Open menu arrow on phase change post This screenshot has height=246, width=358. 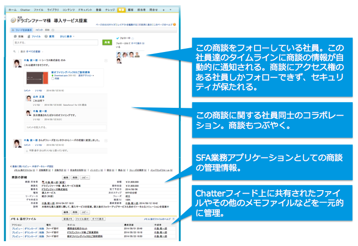(106, 141)
